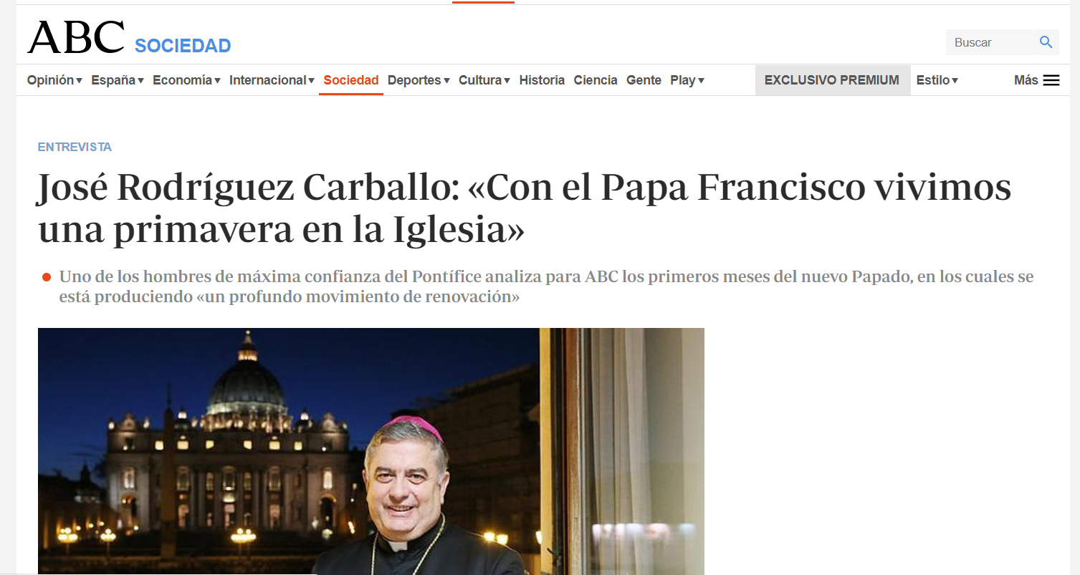1080x575 pixels.
Task: Open the Más hamburger menu icon
Action: pyautogui.click(x=1051, y=80)
